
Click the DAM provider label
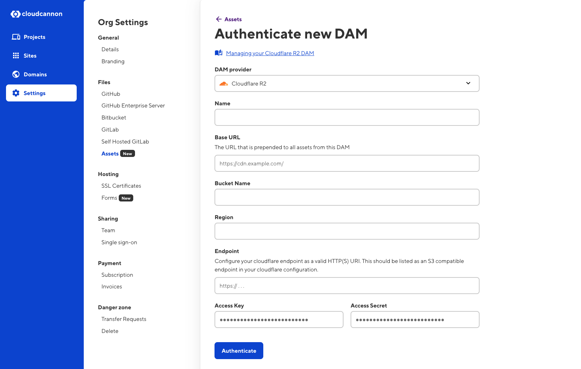(x=233, y=70)
